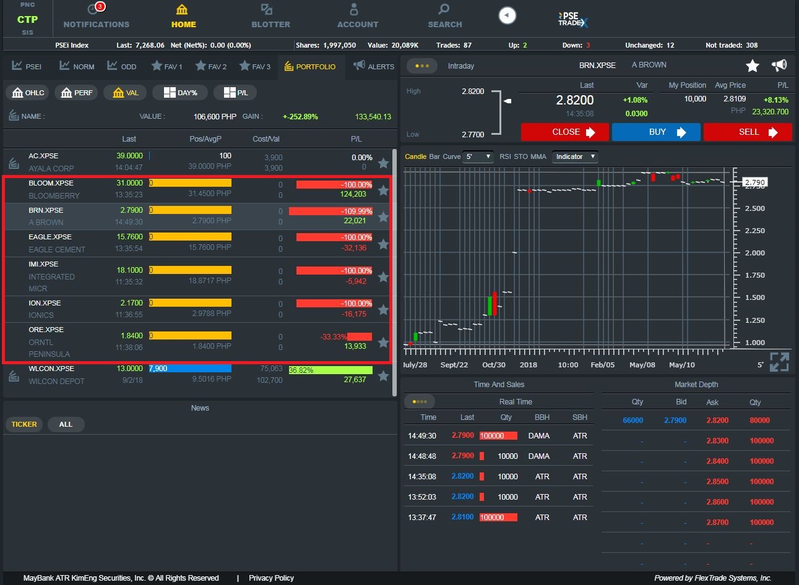Toggle the OHLC view button

tap(28, 93)
